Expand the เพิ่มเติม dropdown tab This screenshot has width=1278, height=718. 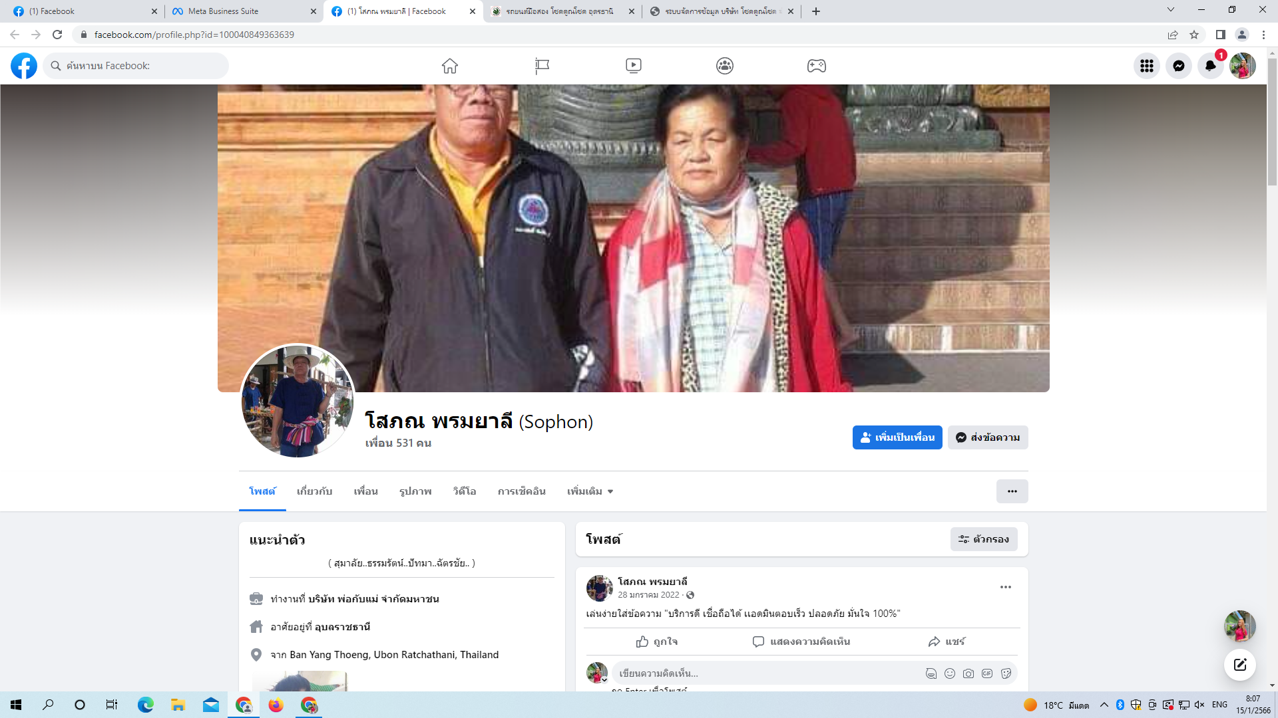tap(590, 491)
